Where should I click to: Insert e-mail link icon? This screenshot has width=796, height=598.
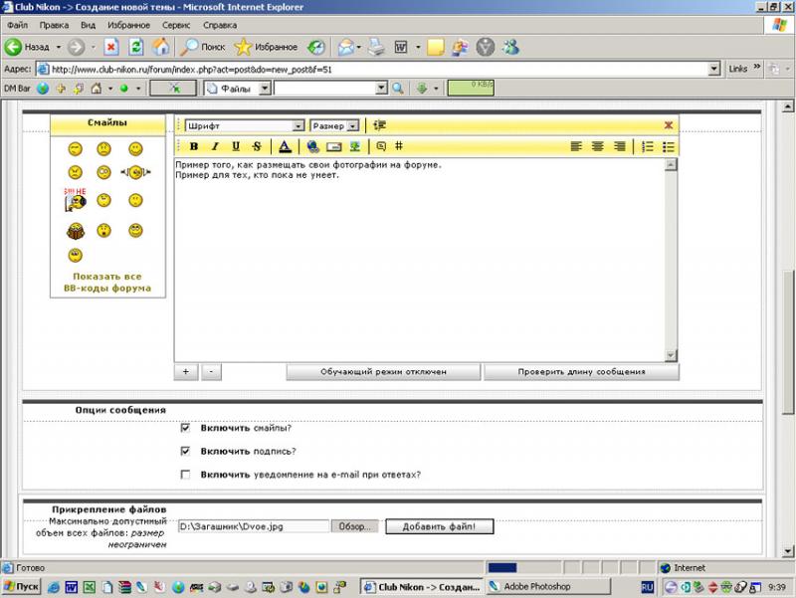coord(333,147)
